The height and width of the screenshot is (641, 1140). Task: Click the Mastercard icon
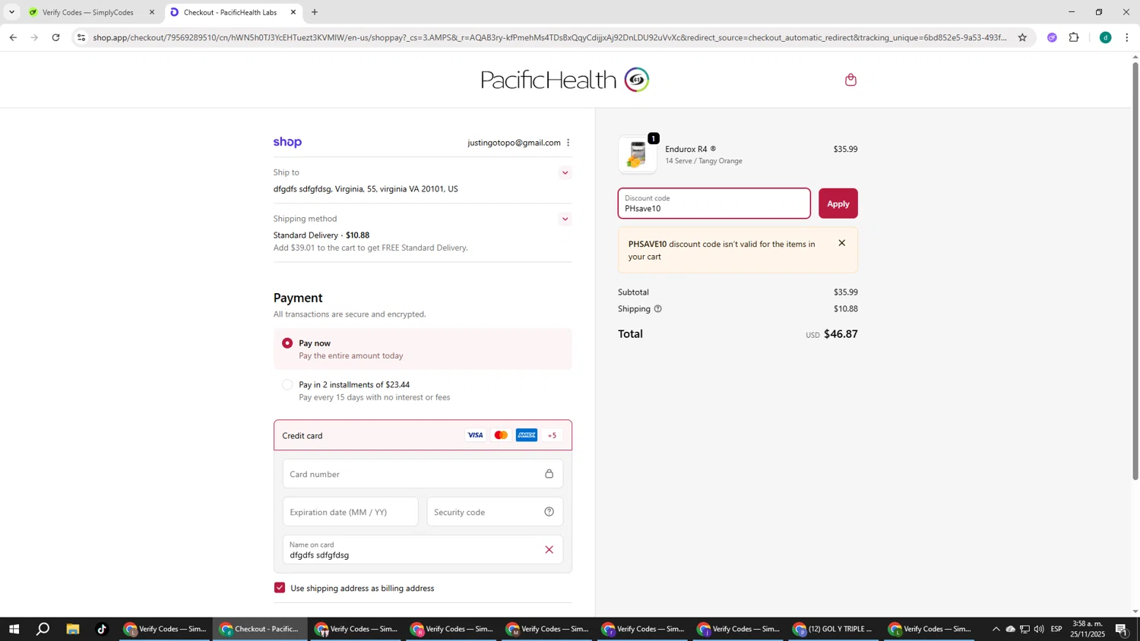coord(501,435)
